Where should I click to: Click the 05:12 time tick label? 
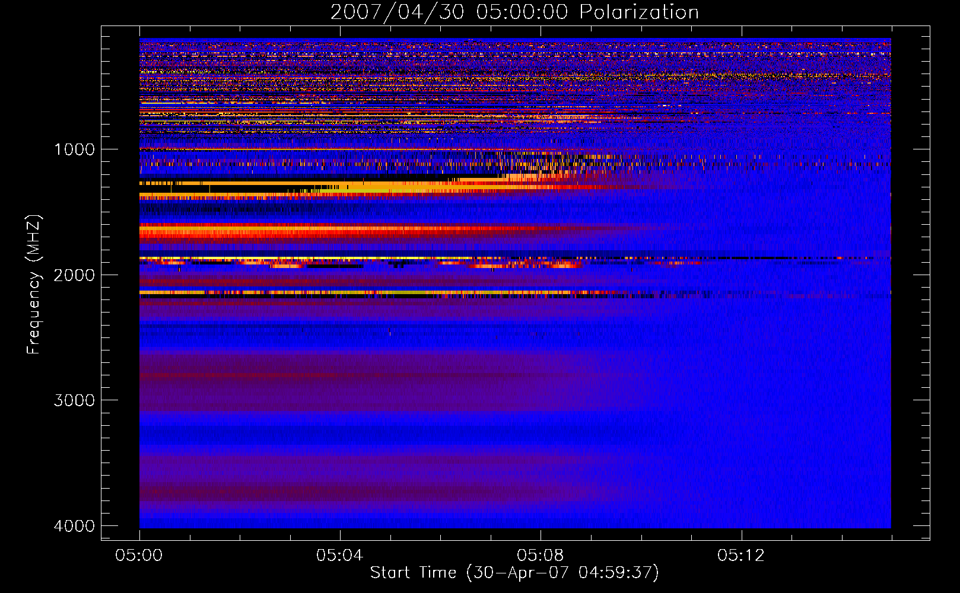740,556
